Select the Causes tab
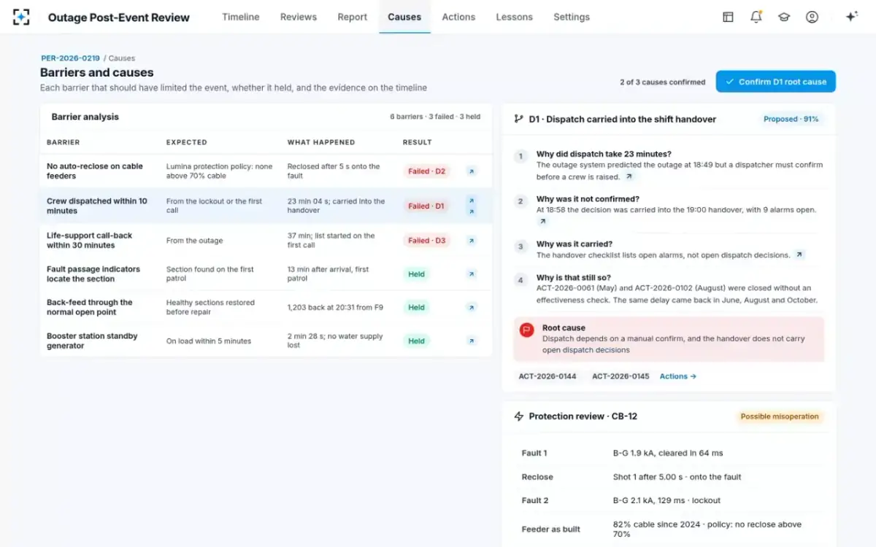876x547 pixels. pos(404,17)
